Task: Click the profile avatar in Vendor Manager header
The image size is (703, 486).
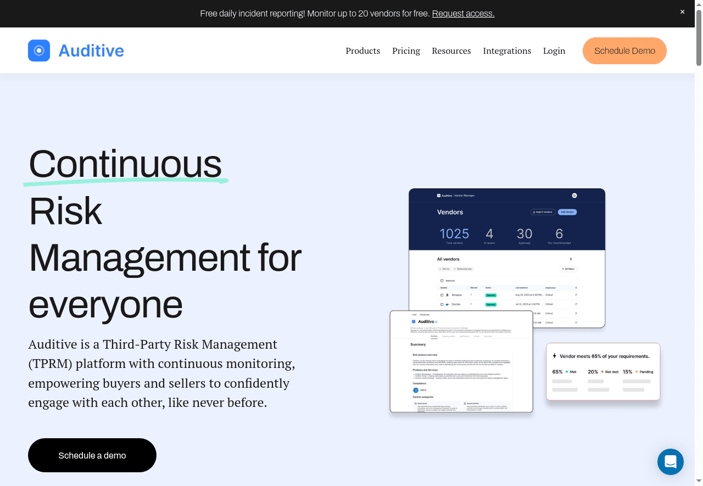Action: [574, 195]
